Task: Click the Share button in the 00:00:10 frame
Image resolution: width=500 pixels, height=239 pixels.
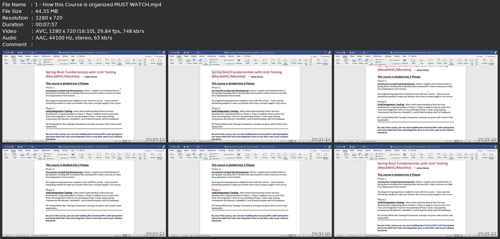Action: pyautogui.click(x=148, y=56)
